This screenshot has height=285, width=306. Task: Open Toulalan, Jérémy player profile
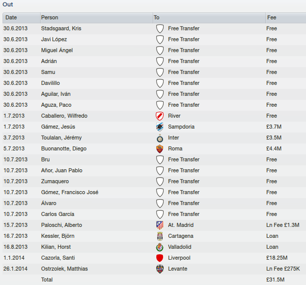61,138
